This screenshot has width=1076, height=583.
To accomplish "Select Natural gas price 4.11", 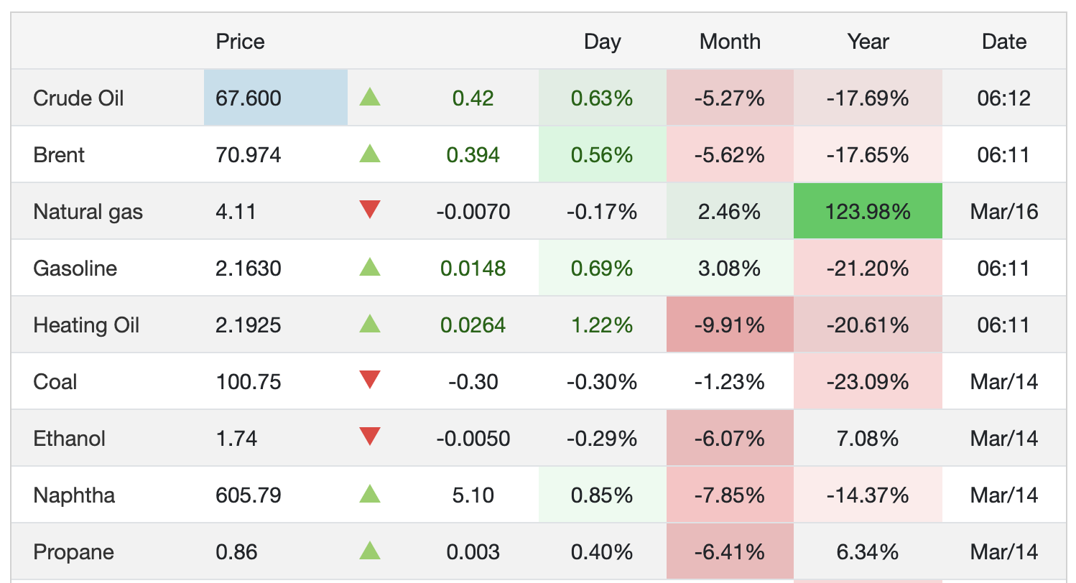I will [236, 212].
